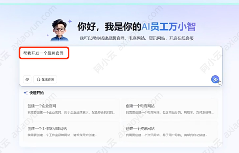Viewport: 239px width, 153px height.
Task: Choose the 创建一个工作室品牌网站 option
Action: point(70,132)
